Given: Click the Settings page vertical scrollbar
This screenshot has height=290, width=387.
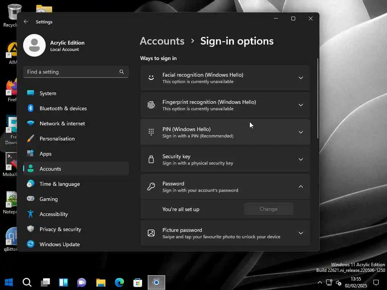Looking at the screenshot, I should (317, 98).
